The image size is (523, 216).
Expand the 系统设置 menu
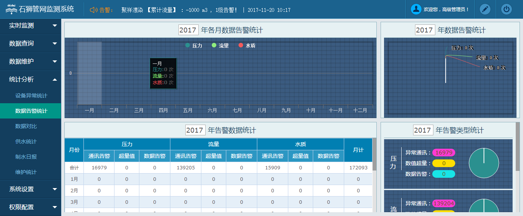(x=31, y=189)
